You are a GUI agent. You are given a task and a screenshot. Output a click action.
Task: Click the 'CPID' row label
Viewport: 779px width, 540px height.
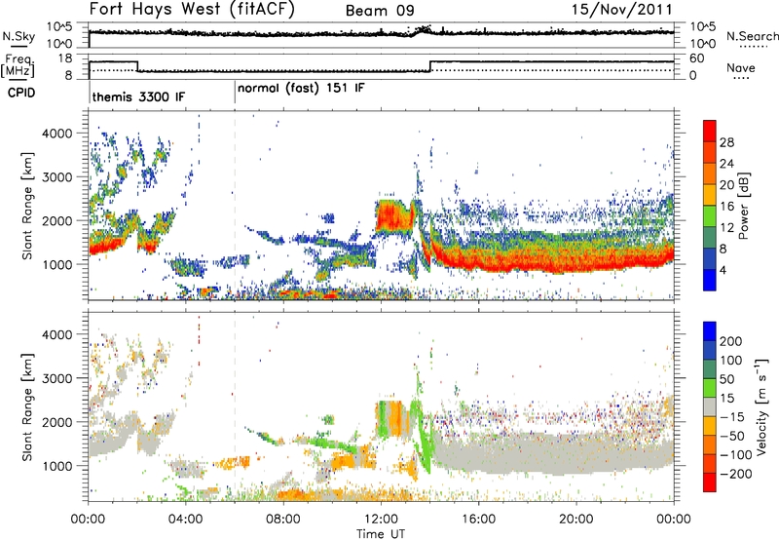pyautogui.click(x=21, y=93)
